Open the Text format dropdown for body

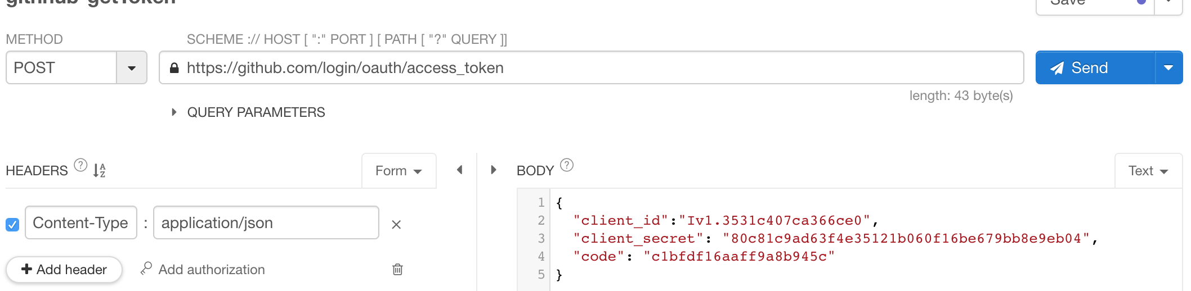pyautogui.click(x=1148, y=171)
